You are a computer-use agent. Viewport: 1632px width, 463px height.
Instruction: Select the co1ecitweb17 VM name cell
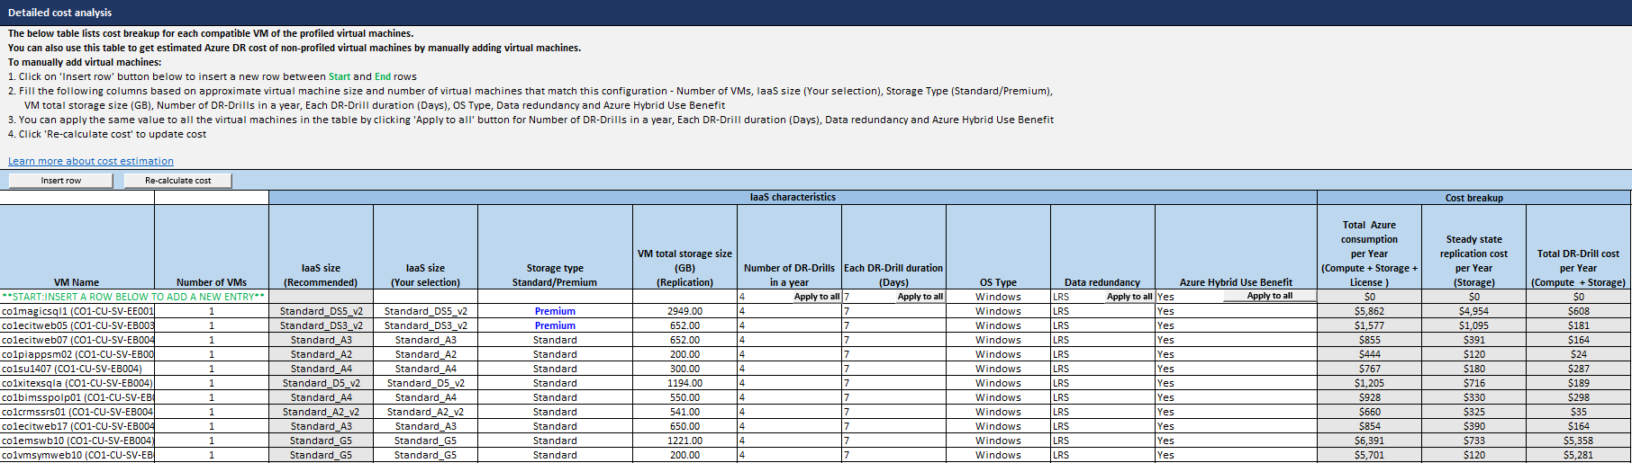pyautogui.click(x=77, y=426)
